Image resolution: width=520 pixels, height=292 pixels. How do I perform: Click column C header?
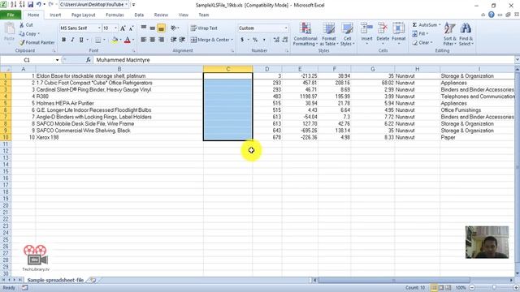point(227,69)
